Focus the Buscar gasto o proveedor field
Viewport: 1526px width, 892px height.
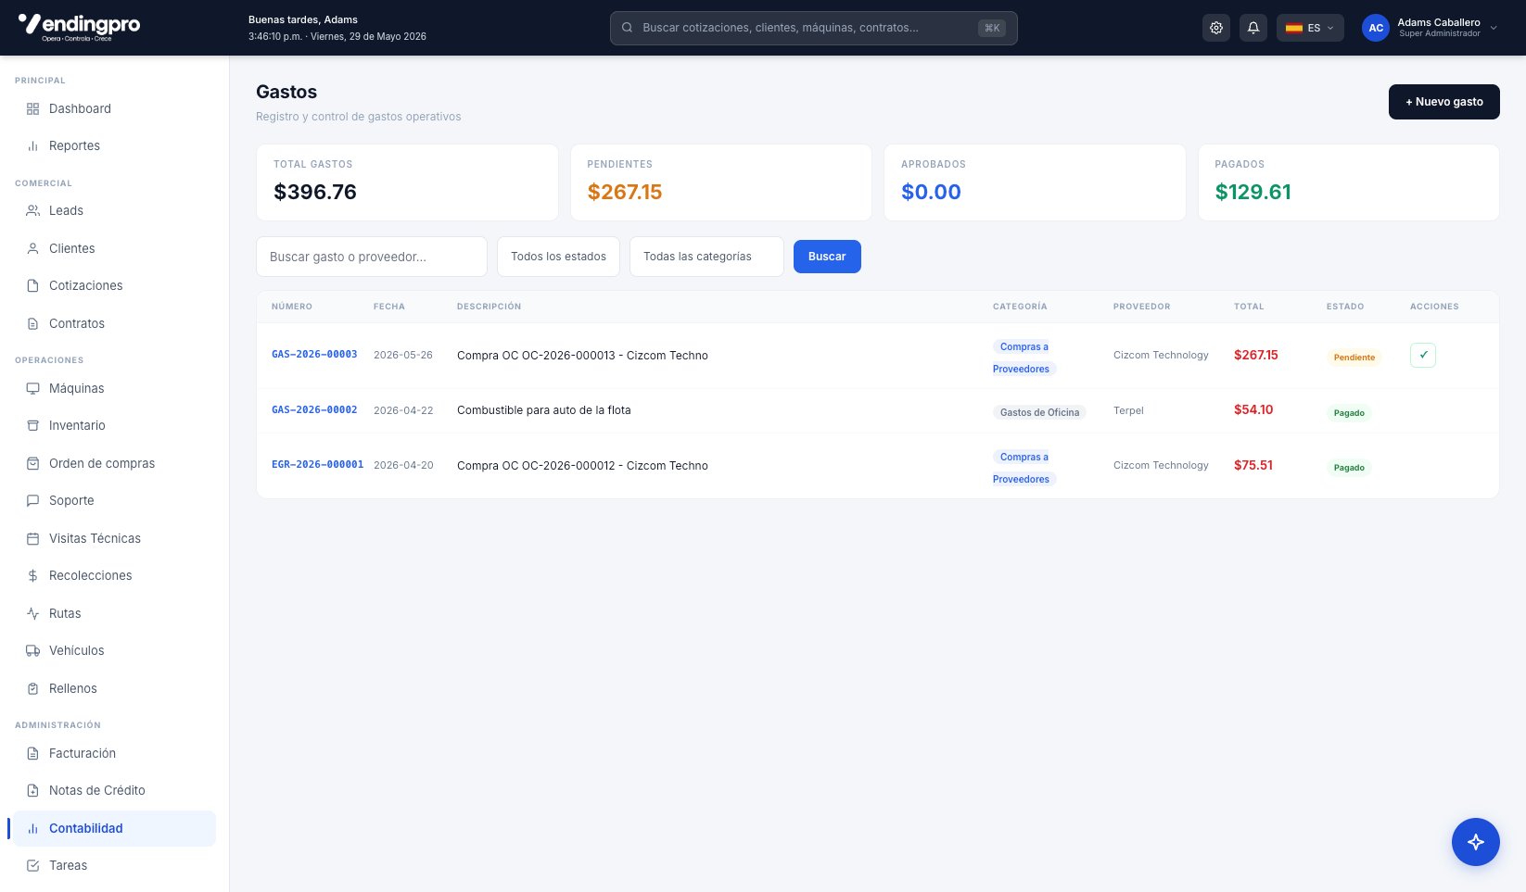pos(372,257)
